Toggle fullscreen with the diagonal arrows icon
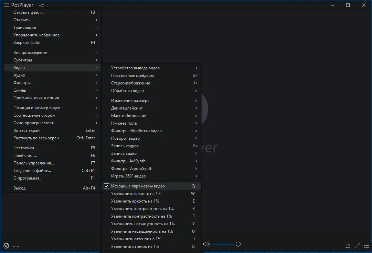 click(x=357, y=246)
